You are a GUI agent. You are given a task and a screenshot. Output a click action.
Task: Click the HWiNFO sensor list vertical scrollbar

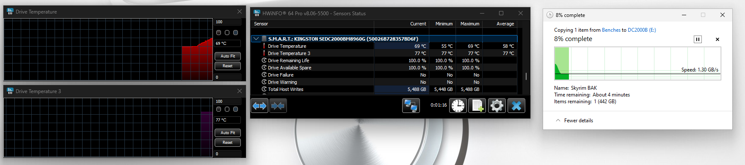(x=526, y=76)
